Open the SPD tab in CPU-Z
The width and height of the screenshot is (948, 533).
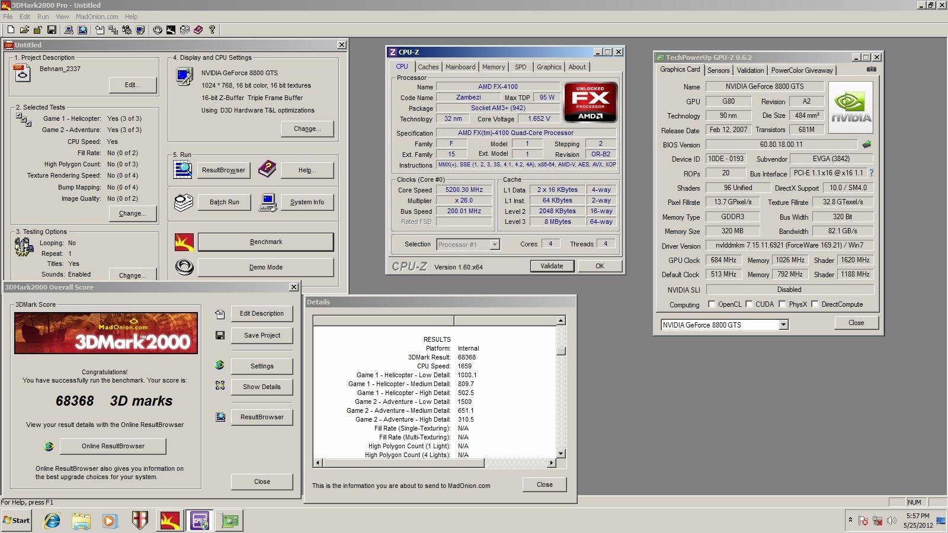(x=520, y=67)
